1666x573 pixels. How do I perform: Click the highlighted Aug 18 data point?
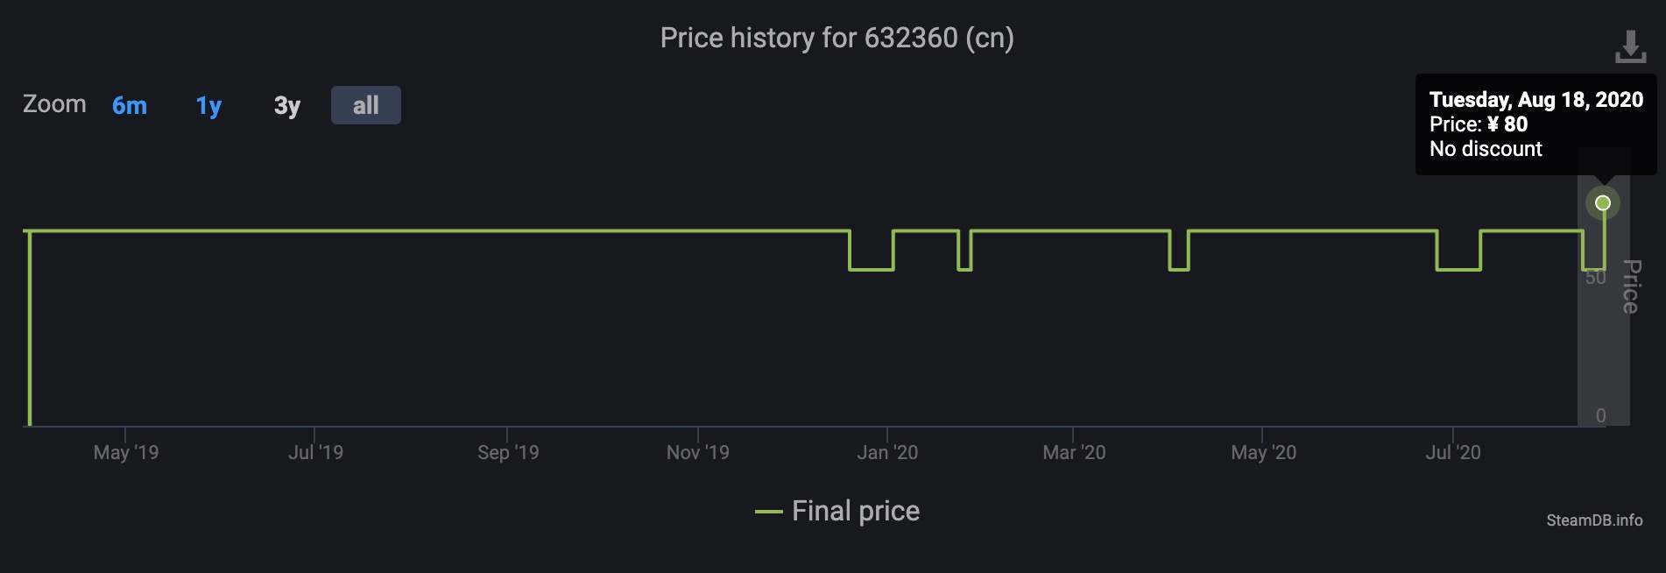pyautogui.click(x=1603, y=203)
